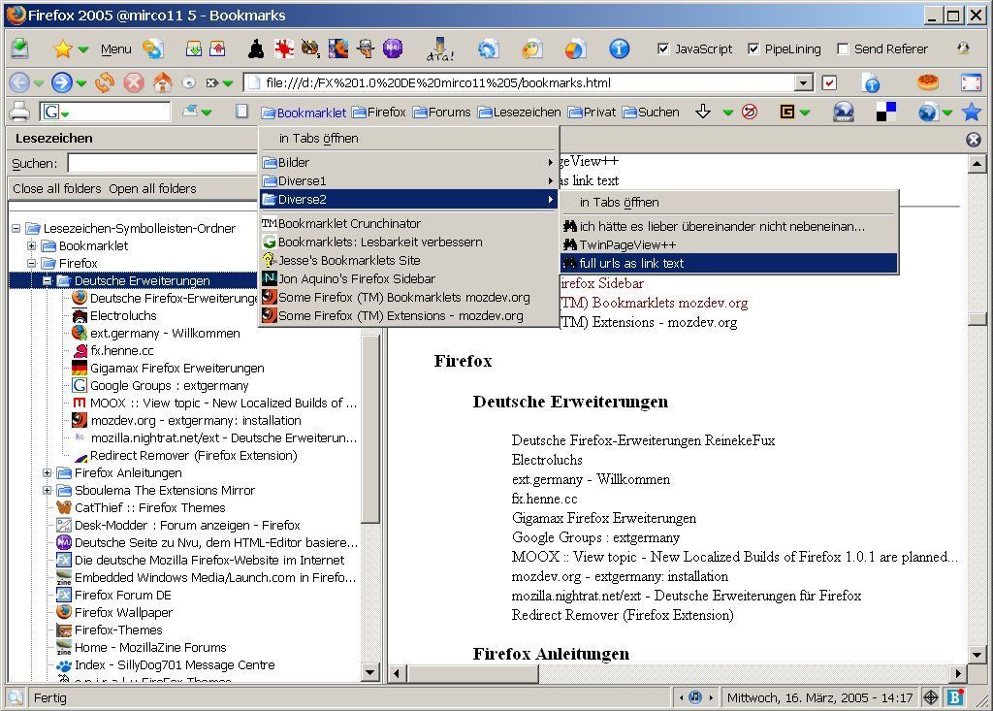Open the URL address bar dropdown
This screenshot has height=711, width=993.
(x=803, y=83)
